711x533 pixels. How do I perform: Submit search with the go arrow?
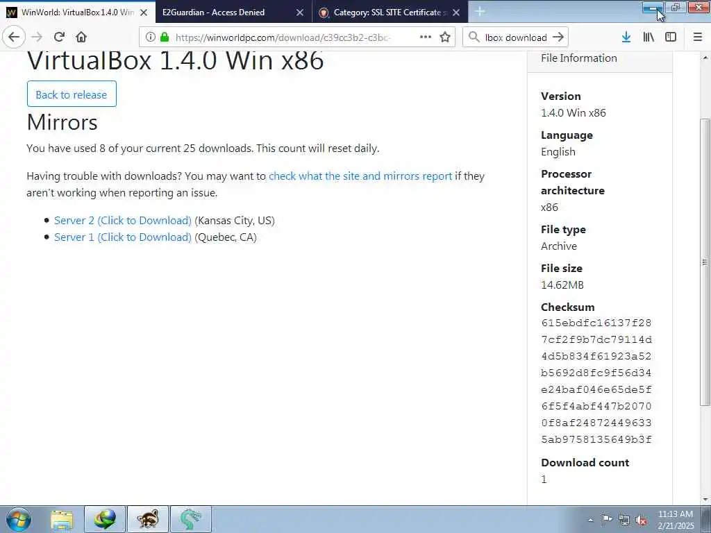tap(558, 37)
